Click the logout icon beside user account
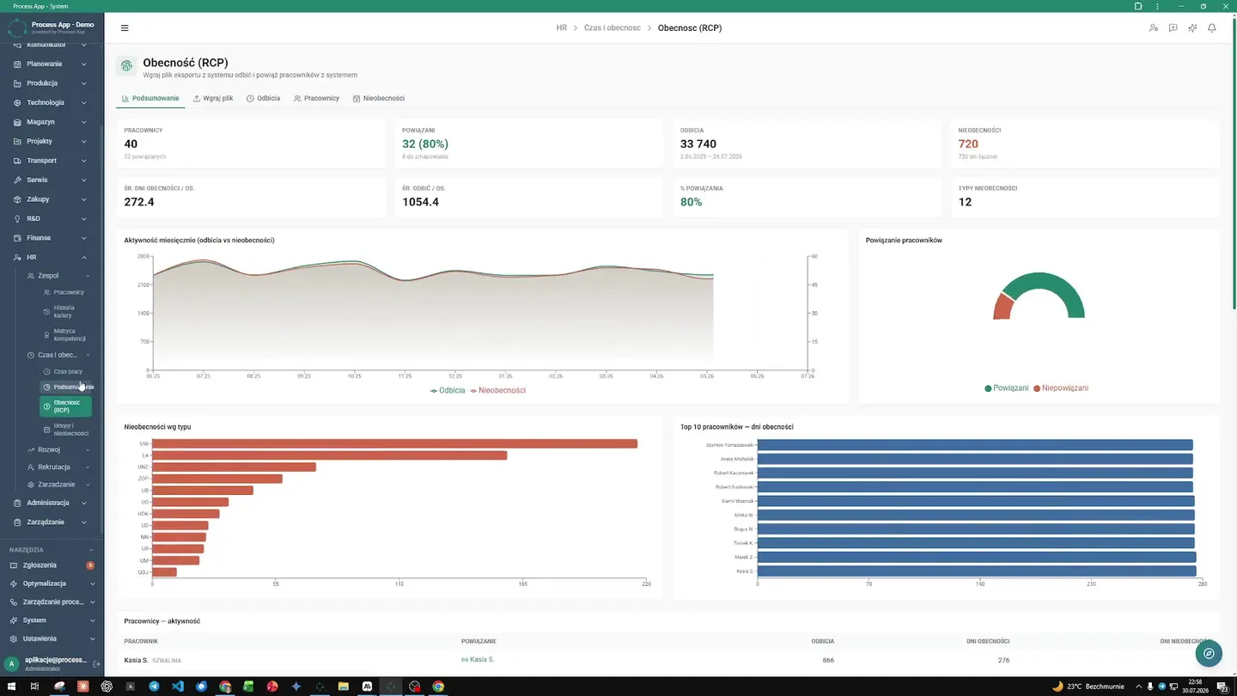Viewport: 1237px width, 696px height. coord(96,664)
